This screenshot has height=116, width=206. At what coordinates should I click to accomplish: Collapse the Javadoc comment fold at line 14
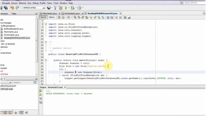46,42
